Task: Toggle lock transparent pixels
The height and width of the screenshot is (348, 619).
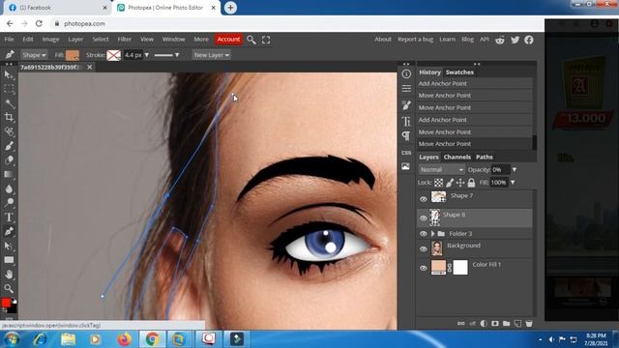Action: pyautogui.click(x=438, y=183)
